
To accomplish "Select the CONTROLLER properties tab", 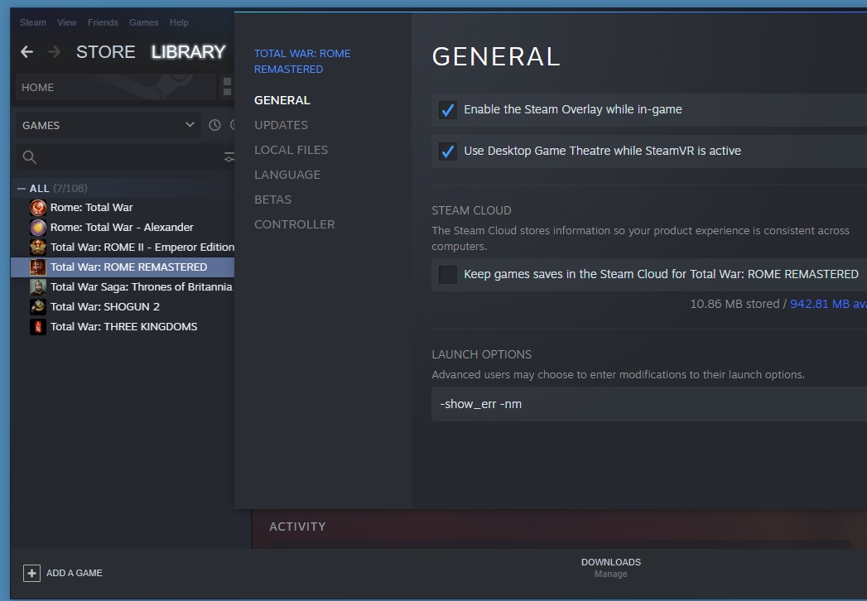I will 295,224.
